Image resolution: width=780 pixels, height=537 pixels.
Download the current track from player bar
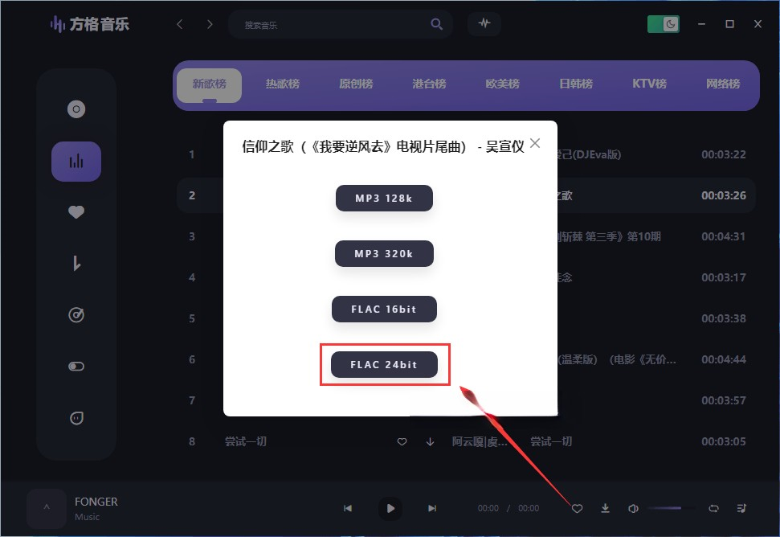pos(606,508)
